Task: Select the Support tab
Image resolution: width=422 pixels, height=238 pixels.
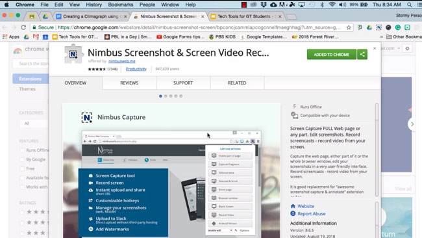Action: point(183,83)
